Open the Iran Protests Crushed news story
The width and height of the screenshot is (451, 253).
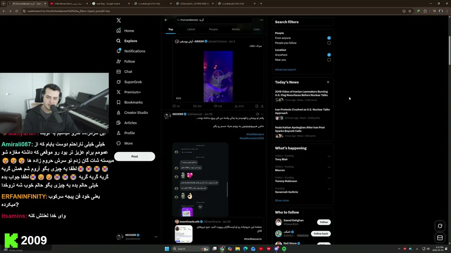(x=303, y=114)
